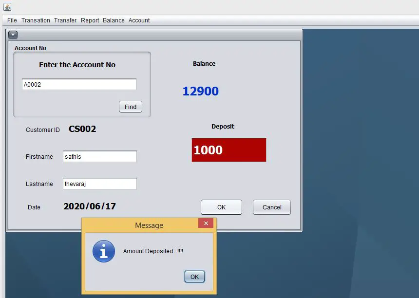Close the Message dialog with red X

[206, 223]
